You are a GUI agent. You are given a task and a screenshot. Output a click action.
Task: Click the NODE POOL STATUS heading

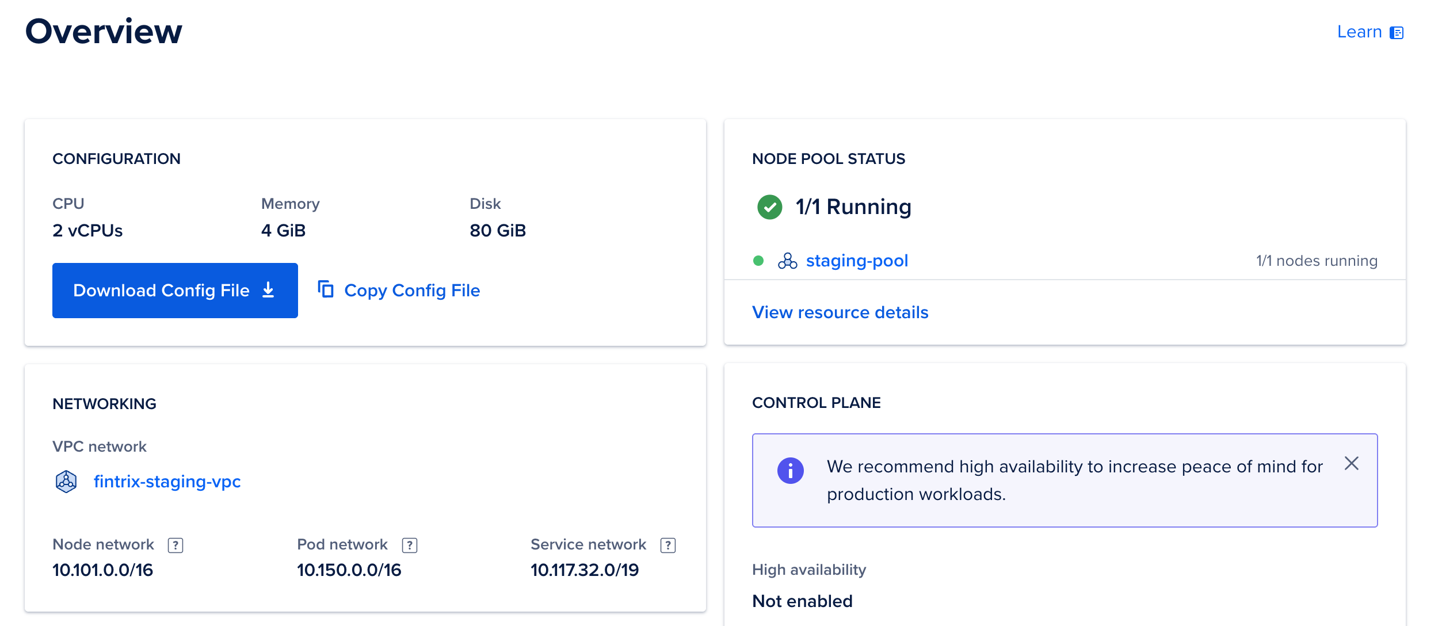coord(829,159)
